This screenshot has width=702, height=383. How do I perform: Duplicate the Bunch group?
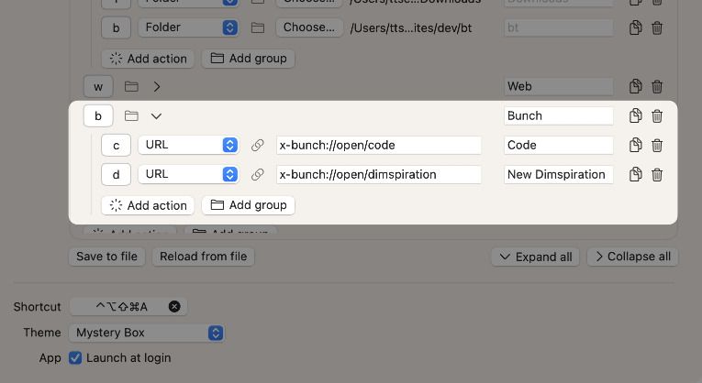point(635,115)
